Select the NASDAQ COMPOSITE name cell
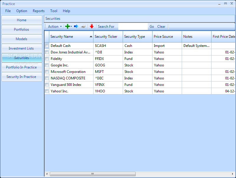Image resolution: width=236 pixels, height=178 pixels. tap(71, 78)
